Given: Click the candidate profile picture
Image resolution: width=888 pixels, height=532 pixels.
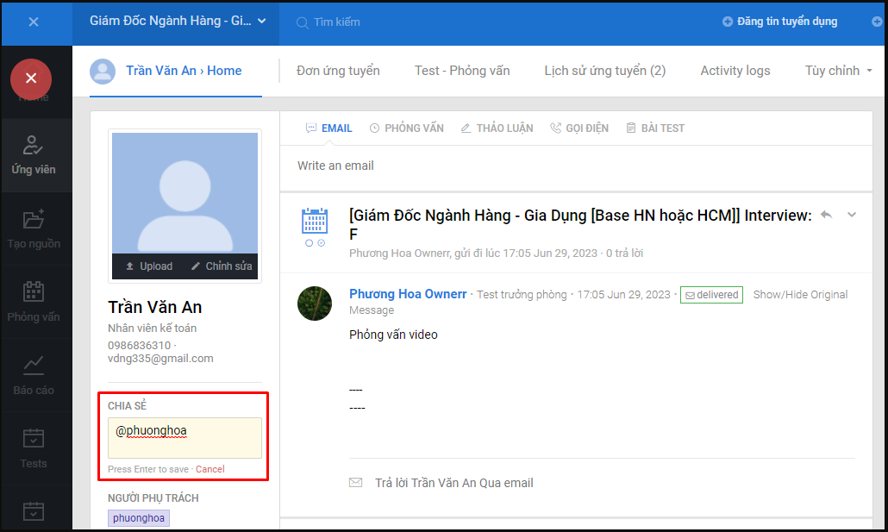Looking at the screenshot, I should [184, 193].
